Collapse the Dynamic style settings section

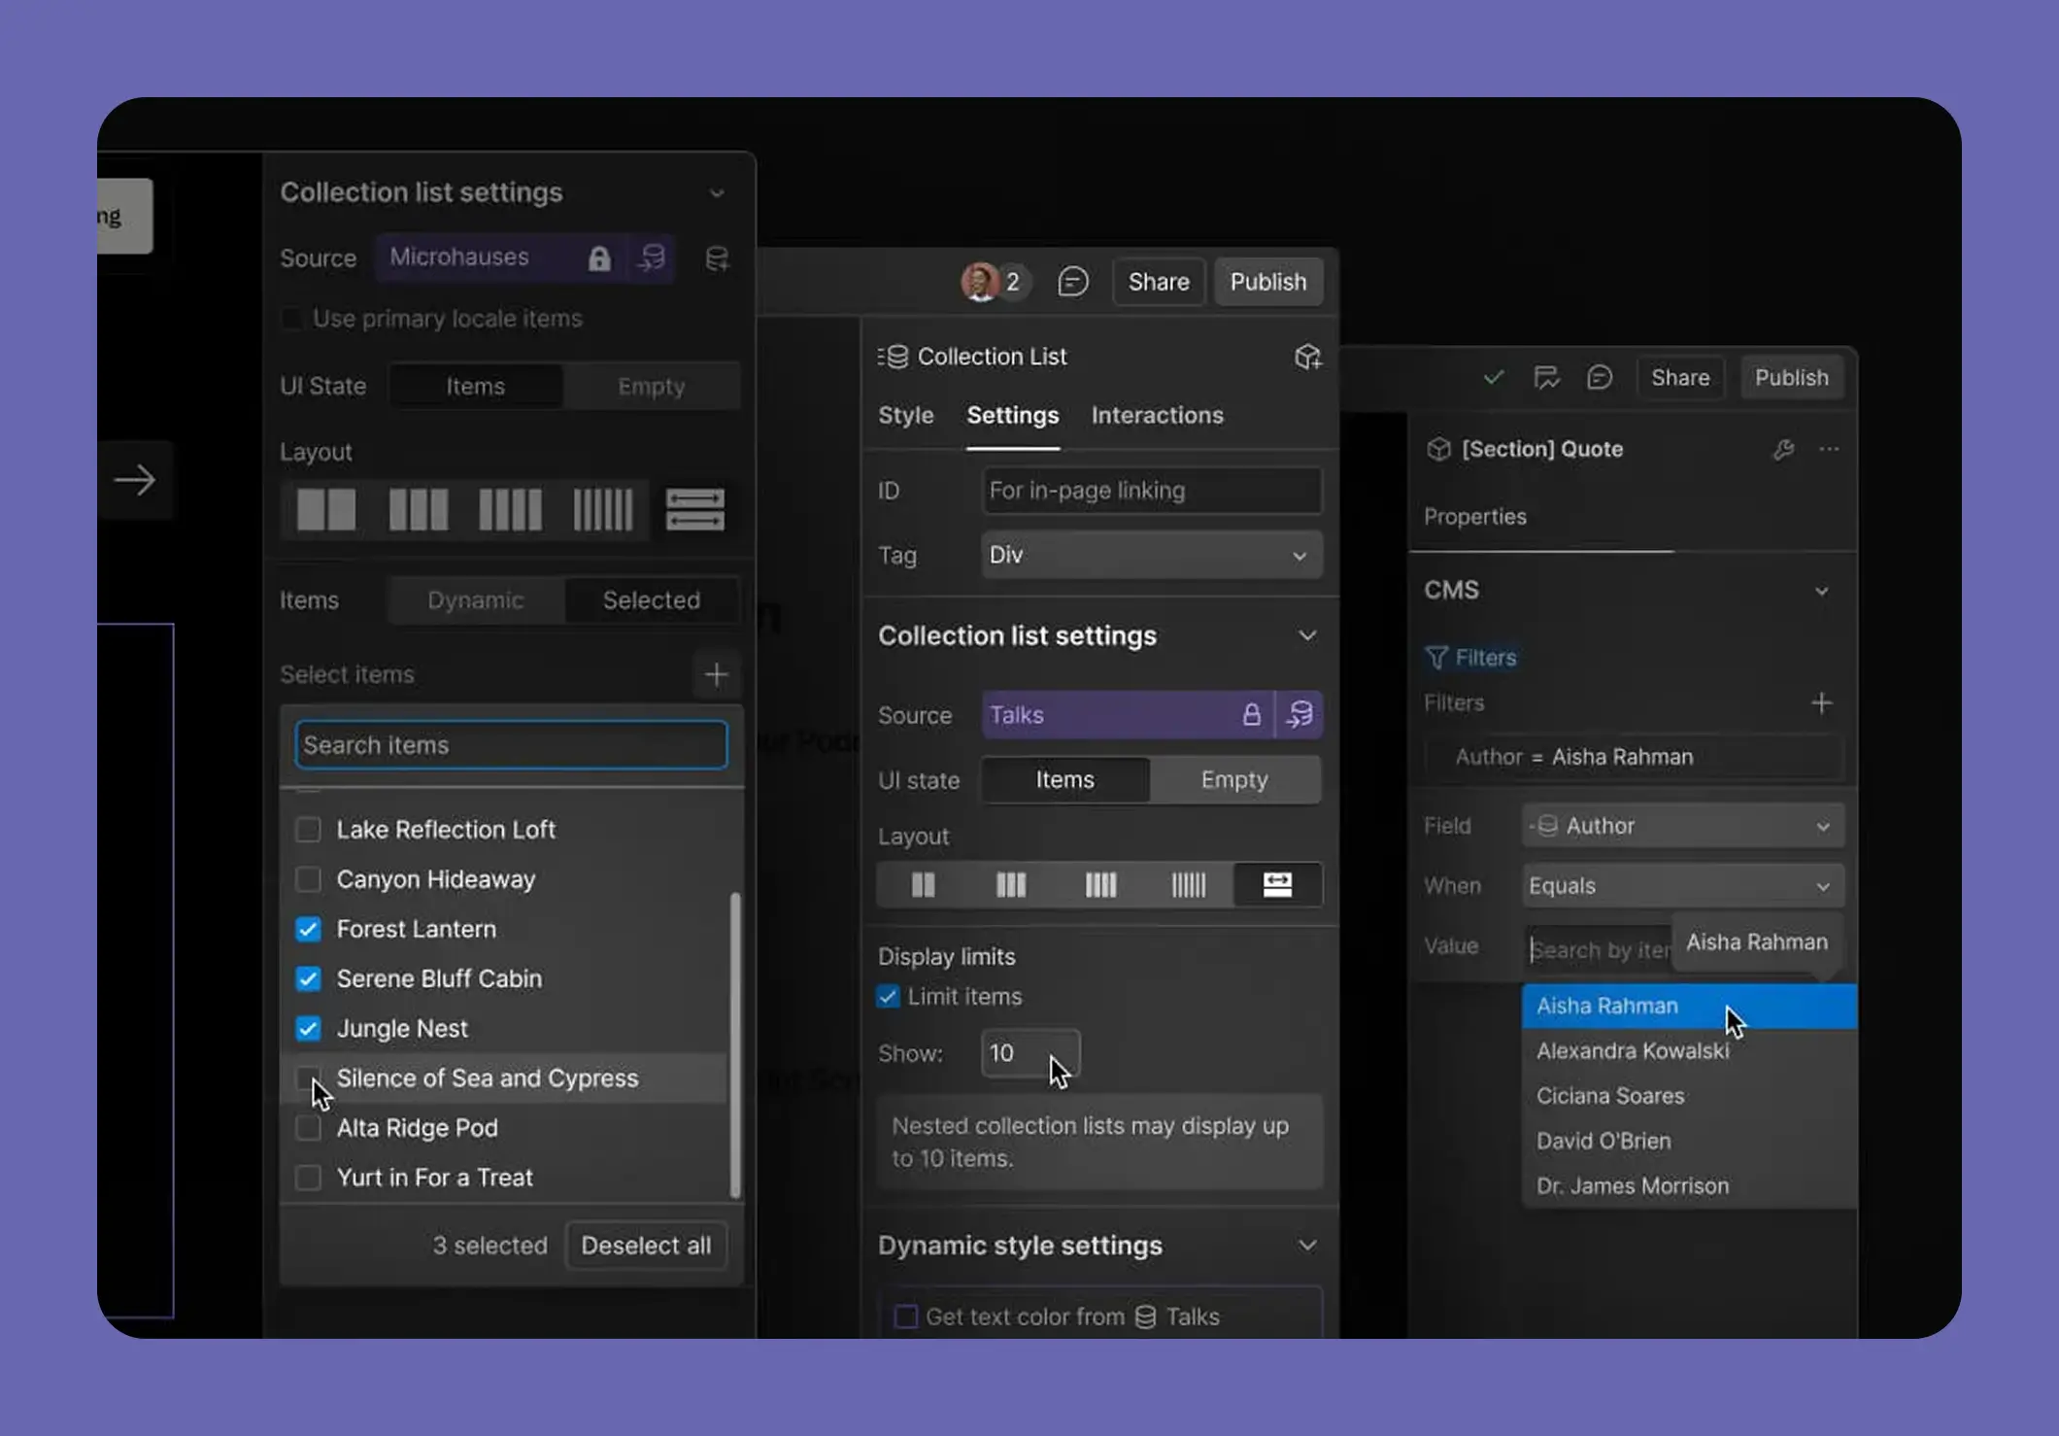pos(1307,1246)
